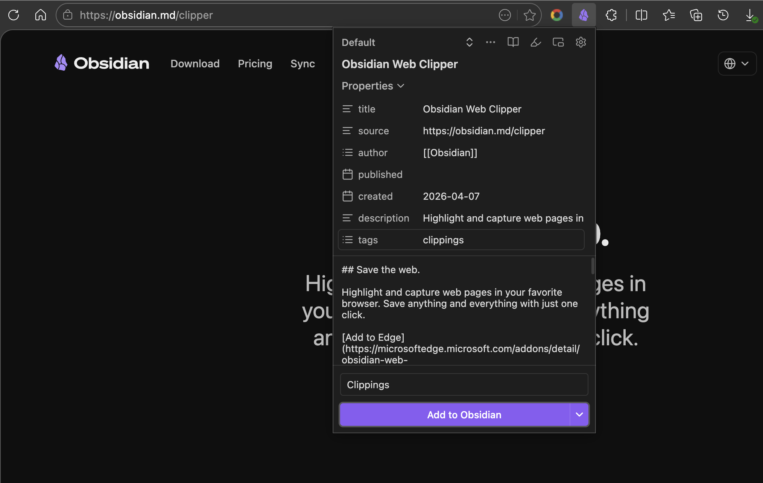The height and width of the screenshot is (483, 763).
Task: Activate the highlighter pen icon
Action: 535,42
